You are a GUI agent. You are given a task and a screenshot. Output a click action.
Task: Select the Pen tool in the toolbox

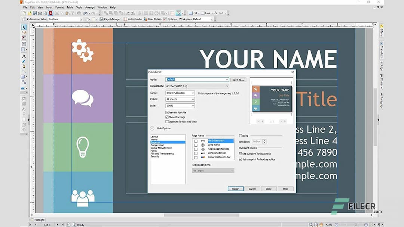24,66
